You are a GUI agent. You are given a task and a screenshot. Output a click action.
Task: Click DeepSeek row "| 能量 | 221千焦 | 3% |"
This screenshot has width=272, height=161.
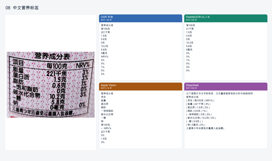coord(198,104)
